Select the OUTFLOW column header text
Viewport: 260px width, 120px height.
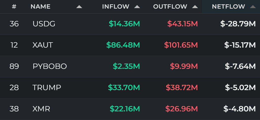[x=170, y=7]
